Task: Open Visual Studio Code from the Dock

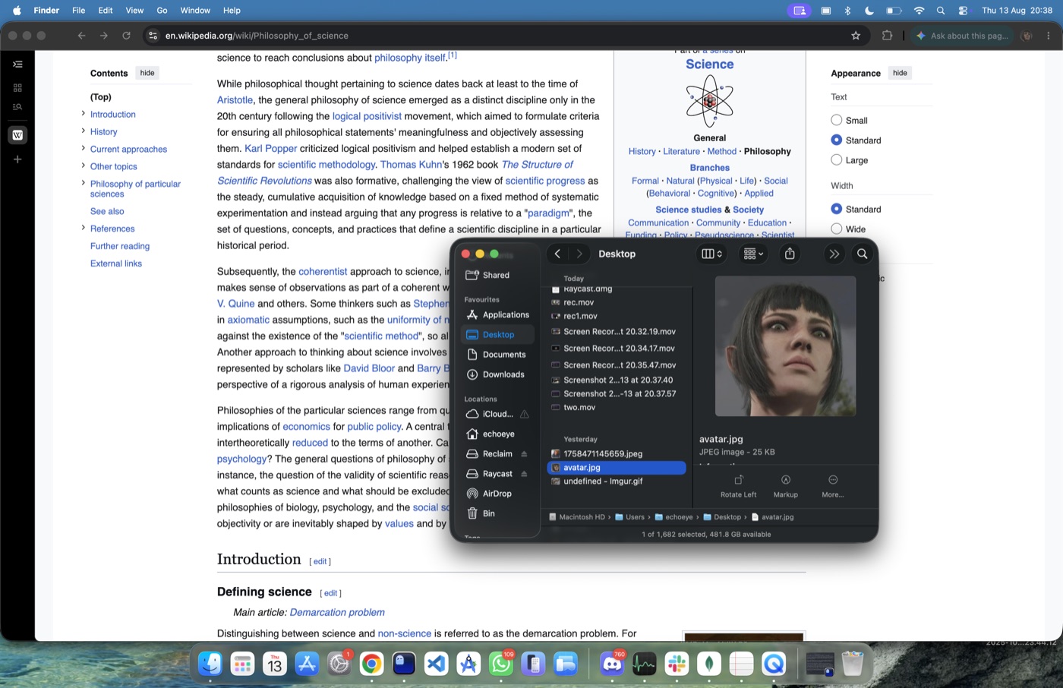Action: (437, 664)
